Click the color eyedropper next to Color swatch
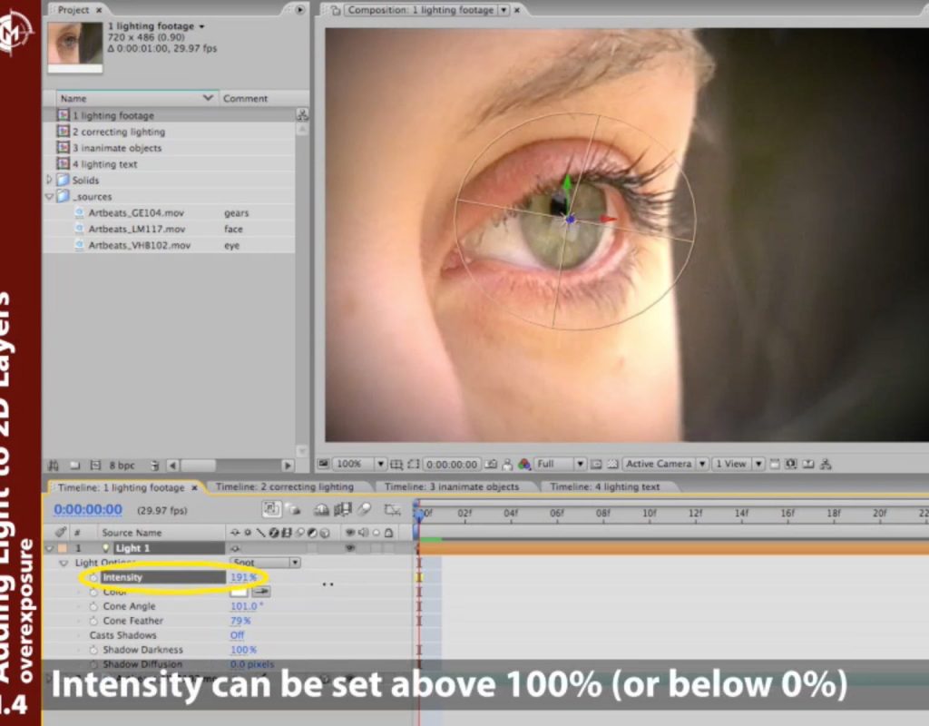 (260, 592)
